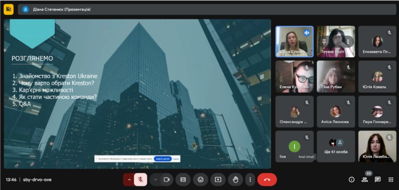The width and height of the screenshot is (399, 190).
Task: Click the Інші опції tooltip label
Action: [x=306, y=157]
